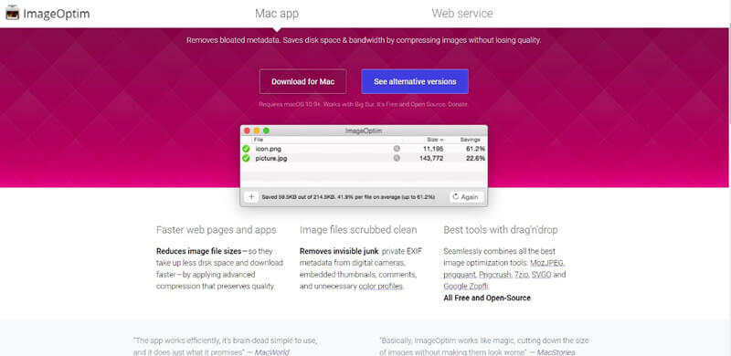Open the pngquant link
The width and height of the screenshot is (731, 356).
(x=460, y=275)
